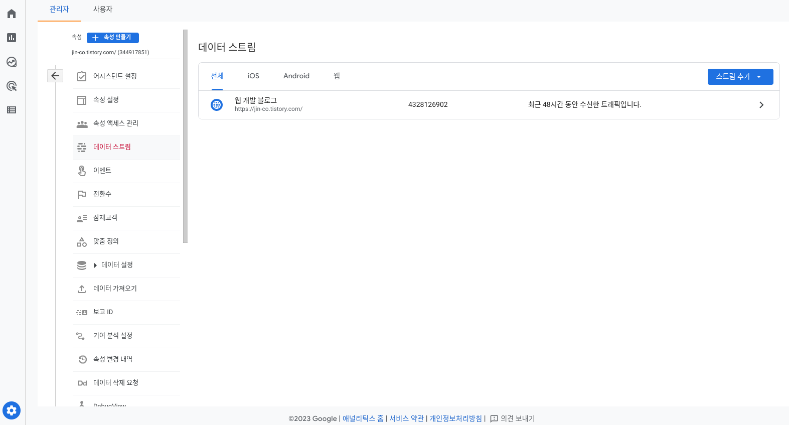Select the Android streams tab
This screenshot has height=425, width=789.
tap(296, 76)
